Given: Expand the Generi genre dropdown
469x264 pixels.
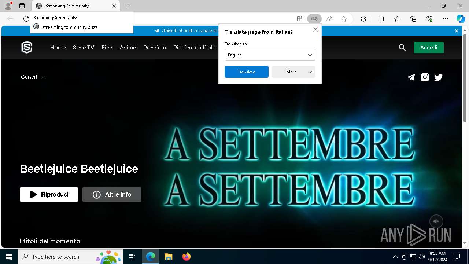Looking at the screenshot, I should pos(33,77).
